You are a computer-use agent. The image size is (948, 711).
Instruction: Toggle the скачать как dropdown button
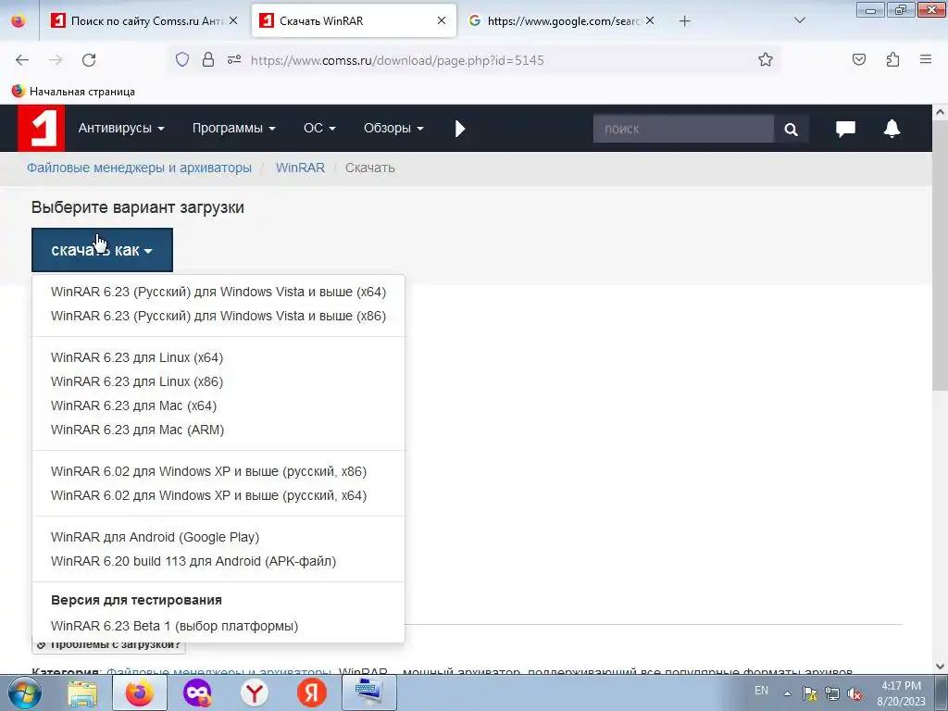tap(102, 250)
